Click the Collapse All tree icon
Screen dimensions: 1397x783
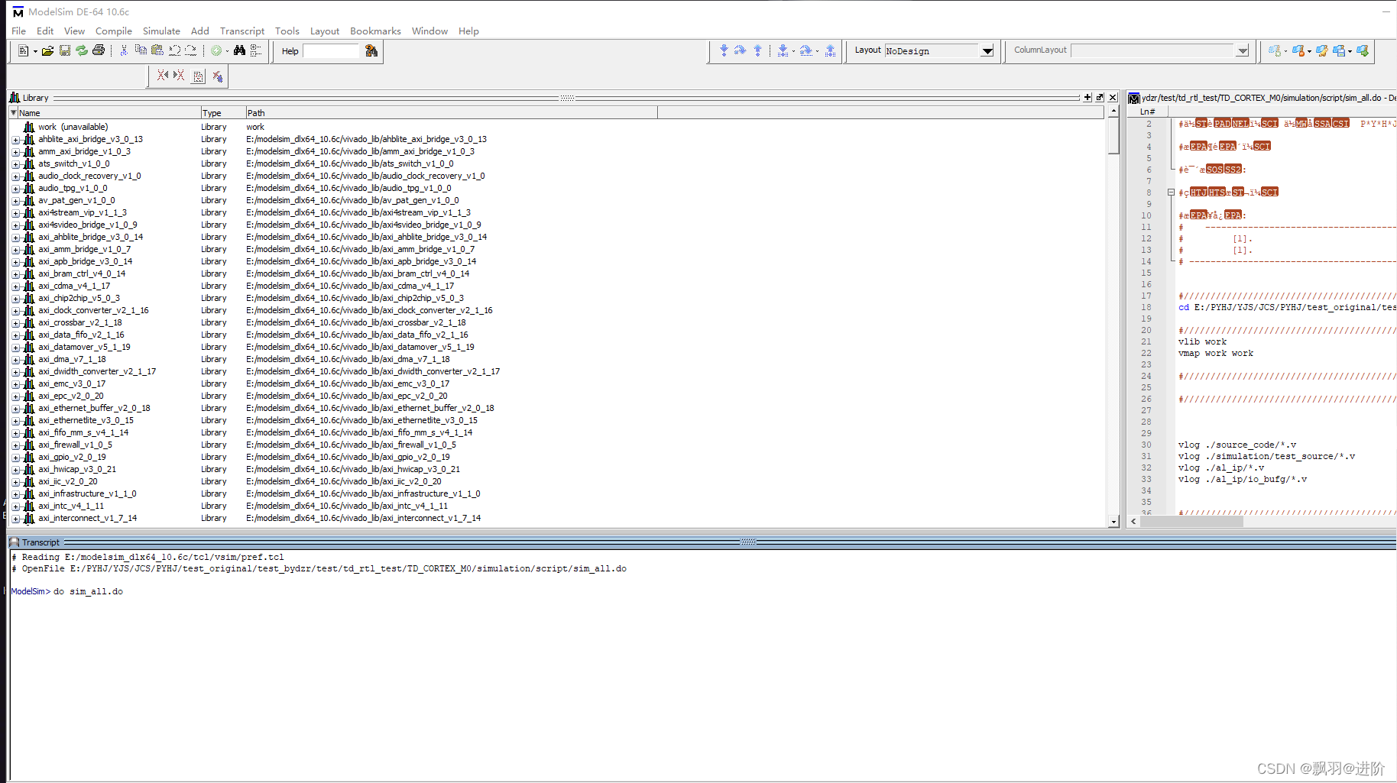[x=256, y=50]
